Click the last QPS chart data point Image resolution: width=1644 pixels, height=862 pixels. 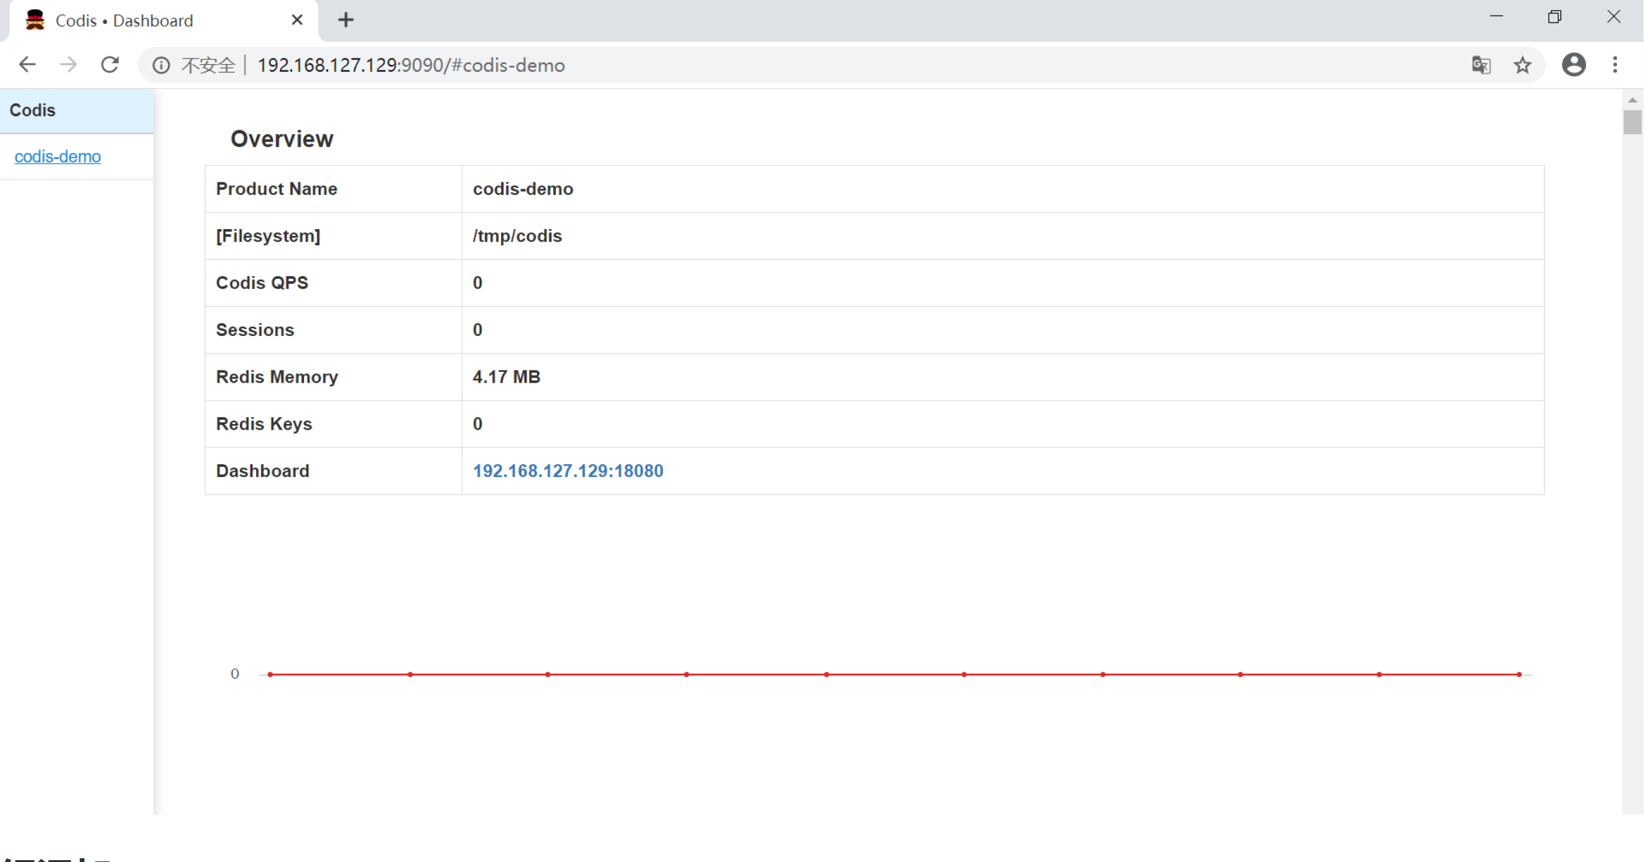pyautogui.click(x=1519, y=674)
